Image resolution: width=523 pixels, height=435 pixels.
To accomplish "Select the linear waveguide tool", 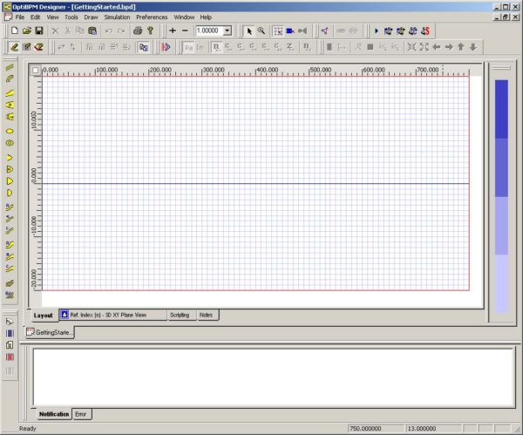I will point(10,67).
